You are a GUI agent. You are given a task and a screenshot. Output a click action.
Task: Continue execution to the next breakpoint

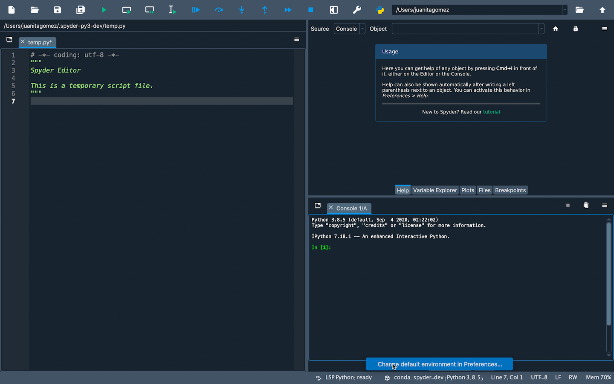288,10
